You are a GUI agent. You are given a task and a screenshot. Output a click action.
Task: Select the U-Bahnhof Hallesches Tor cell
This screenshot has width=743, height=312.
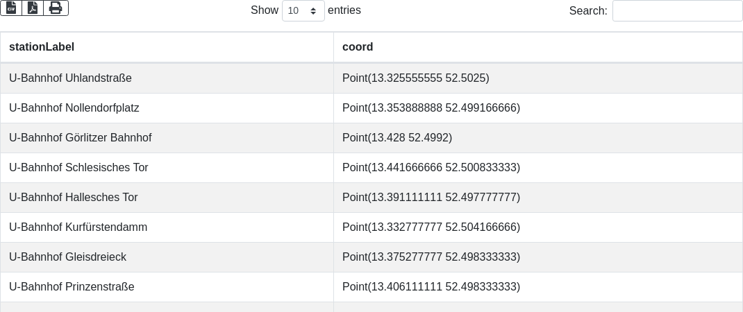pyautogui.click(x=74, y=198)
